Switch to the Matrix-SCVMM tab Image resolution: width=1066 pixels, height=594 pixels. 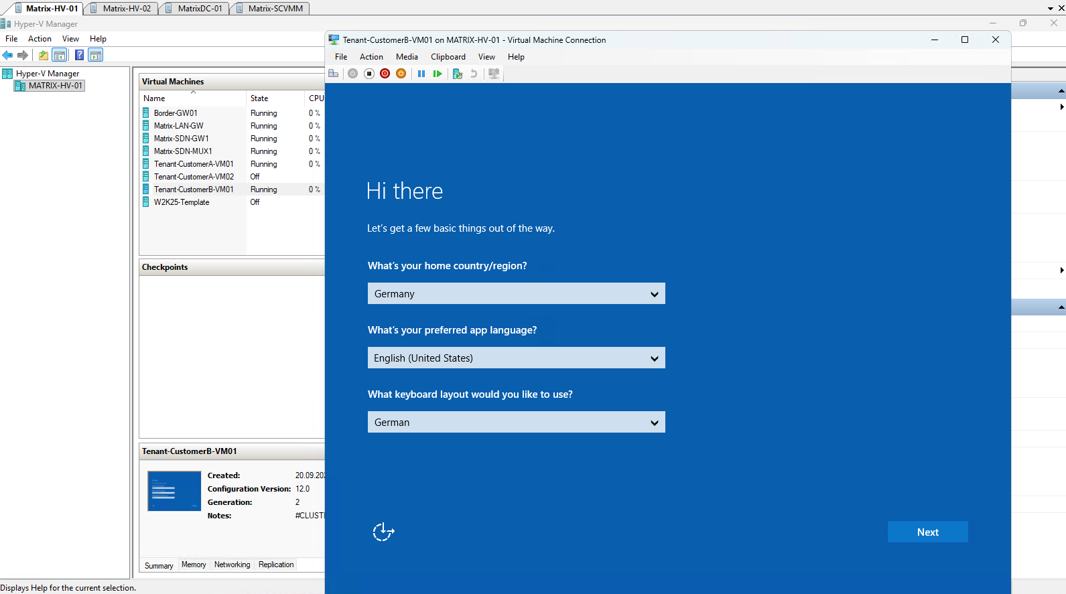[275, 9]
